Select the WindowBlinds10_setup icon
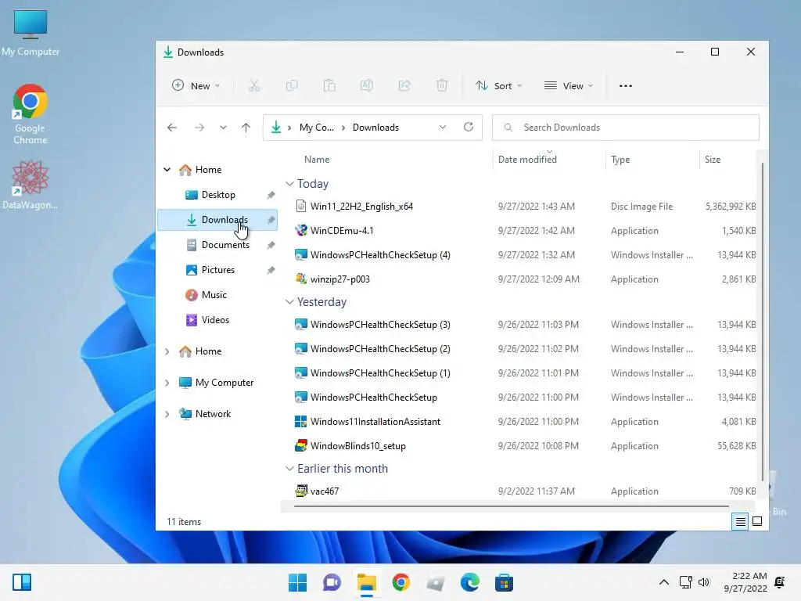 [301, 445]
